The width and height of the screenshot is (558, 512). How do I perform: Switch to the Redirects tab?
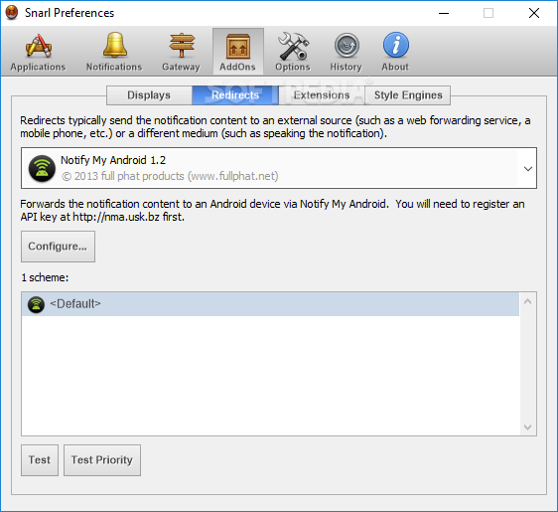(235, 95)
